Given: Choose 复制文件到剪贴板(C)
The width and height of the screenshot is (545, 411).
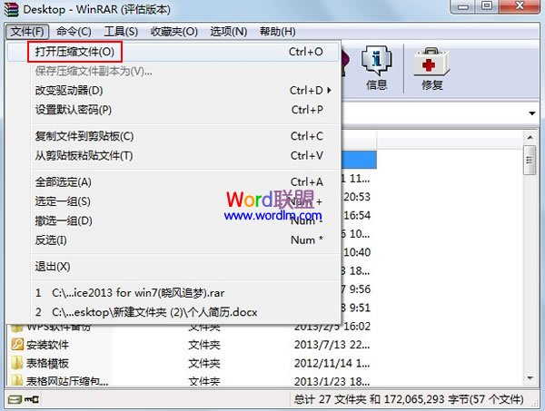Looking at the screenshot, I should click(x=173, y=136).
